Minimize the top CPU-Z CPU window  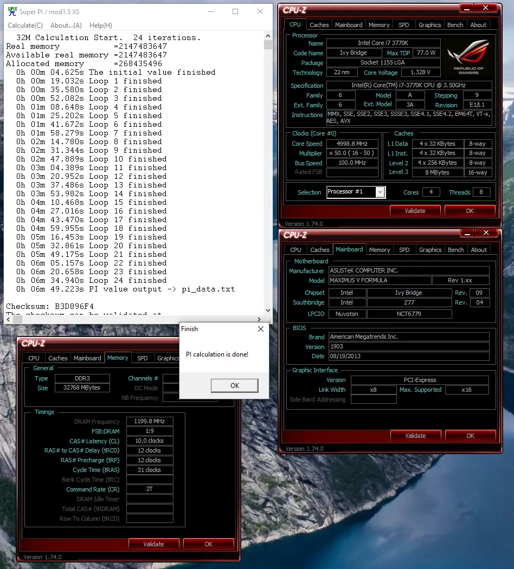467,8
